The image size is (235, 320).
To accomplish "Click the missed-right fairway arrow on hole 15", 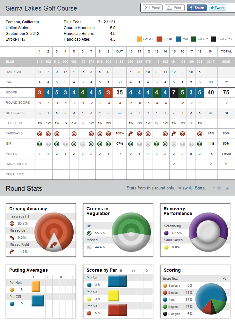I will coord(174,133).
